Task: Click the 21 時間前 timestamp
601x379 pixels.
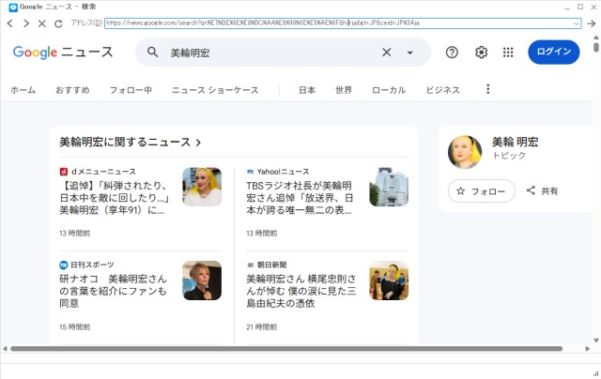Action: click(262, 327)
